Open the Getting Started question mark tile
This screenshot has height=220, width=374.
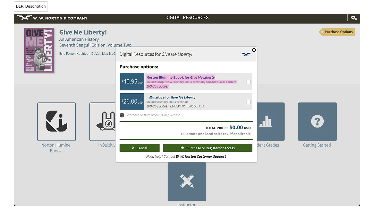317,122
